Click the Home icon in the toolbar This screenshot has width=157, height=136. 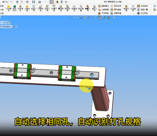click(x=17, y=2)
